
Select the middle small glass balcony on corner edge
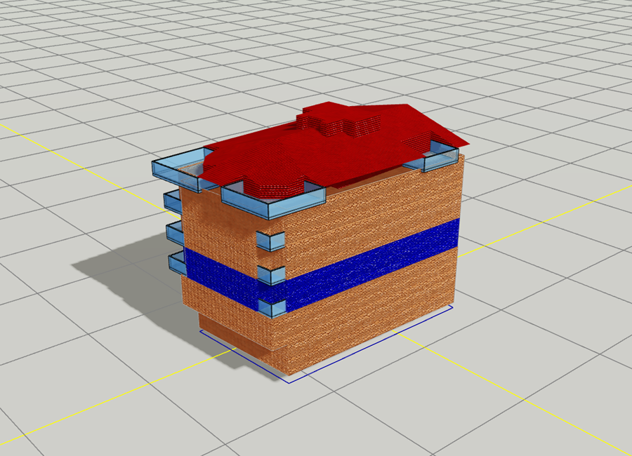pos(271,275)
